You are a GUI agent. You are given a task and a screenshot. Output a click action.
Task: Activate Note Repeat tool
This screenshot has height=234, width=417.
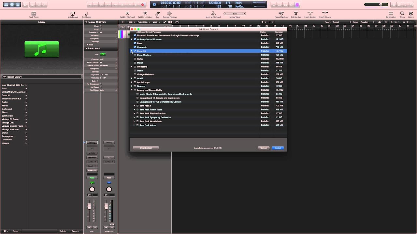(x=73, y=14)
